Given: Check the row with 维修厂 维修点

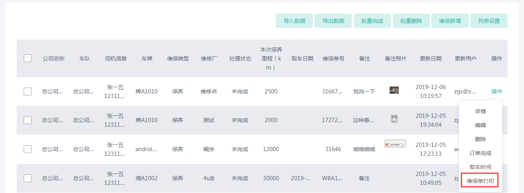Looking at the screenshot, I should click(28, 91).
